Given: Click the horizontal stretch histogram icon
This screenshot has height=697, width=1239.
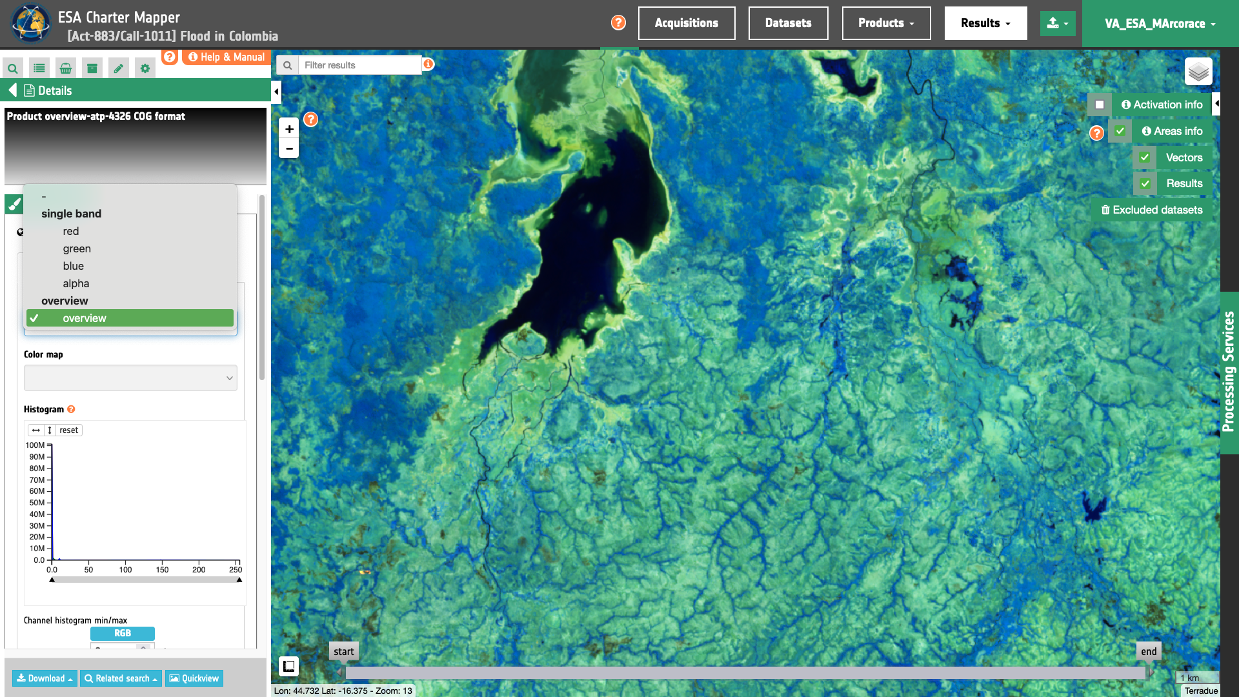Looking at the screenshot, I should pyautogui.click(x=36, y=430).
